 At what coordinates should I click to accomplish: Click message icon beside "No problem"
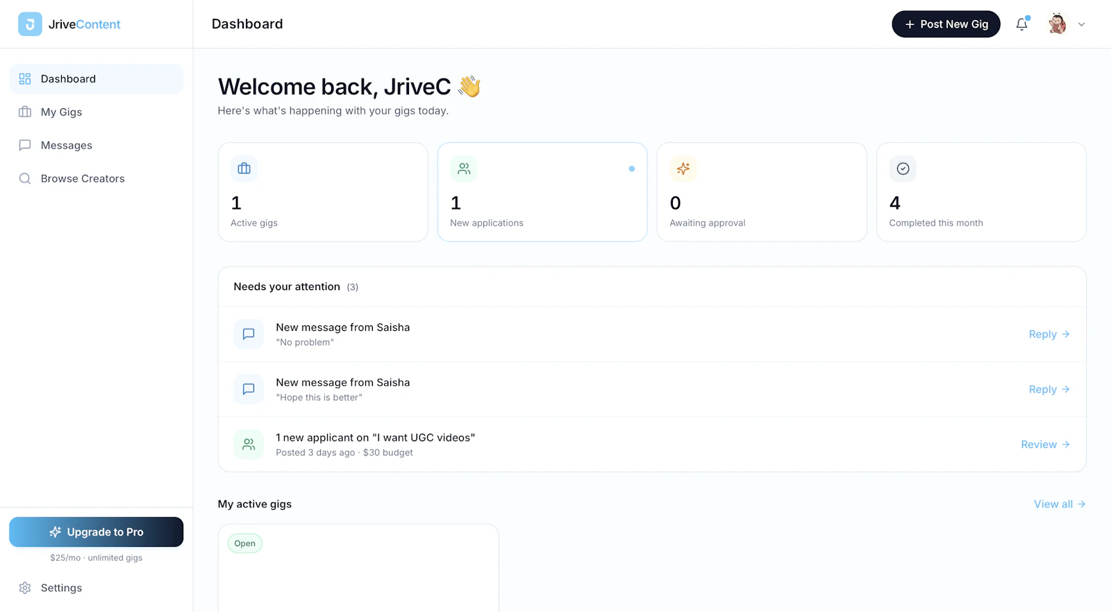pyautogui.click(x=249, y=334)
